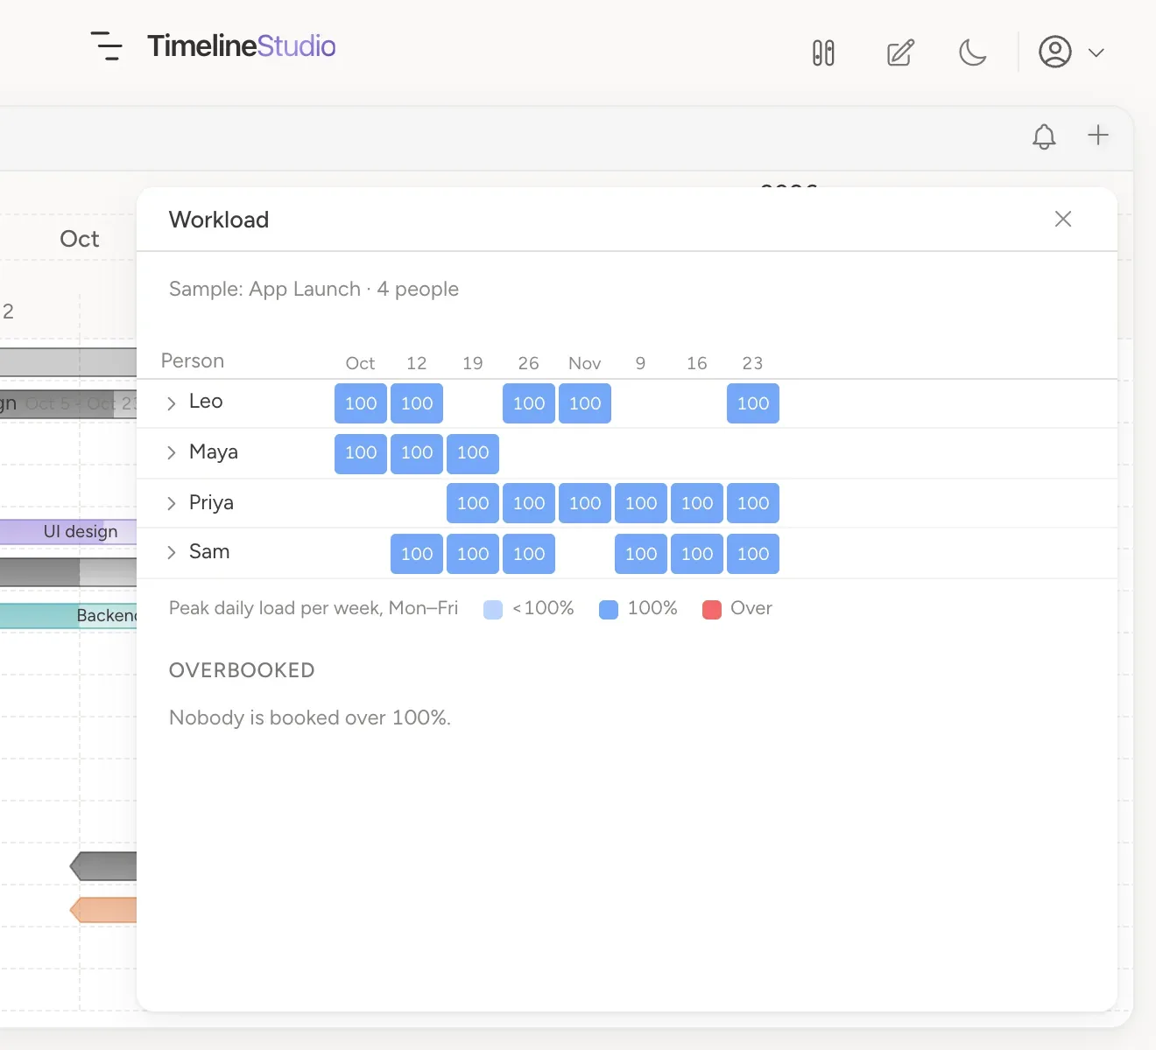Select Leo's 100 cell for Oct 12 week
Screen dimensions: 1156x1050
[x=417, y=403]
